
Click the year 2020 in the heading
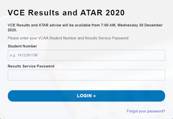point(115,13)
